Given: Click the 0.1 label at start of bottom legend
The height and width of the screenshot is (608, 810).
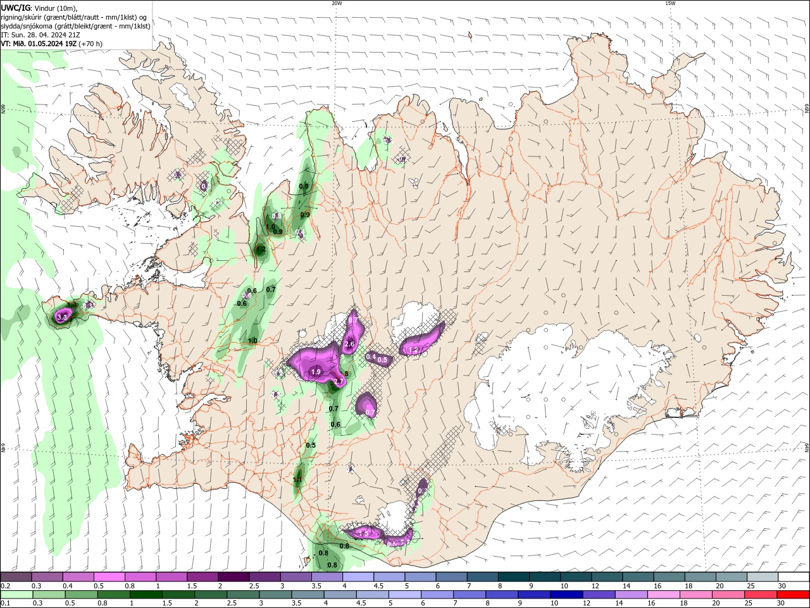Looking at the screenshot, I should [x=5, y=604].
